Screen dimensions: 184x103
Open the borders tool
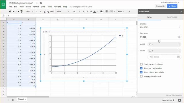point(107,11)
